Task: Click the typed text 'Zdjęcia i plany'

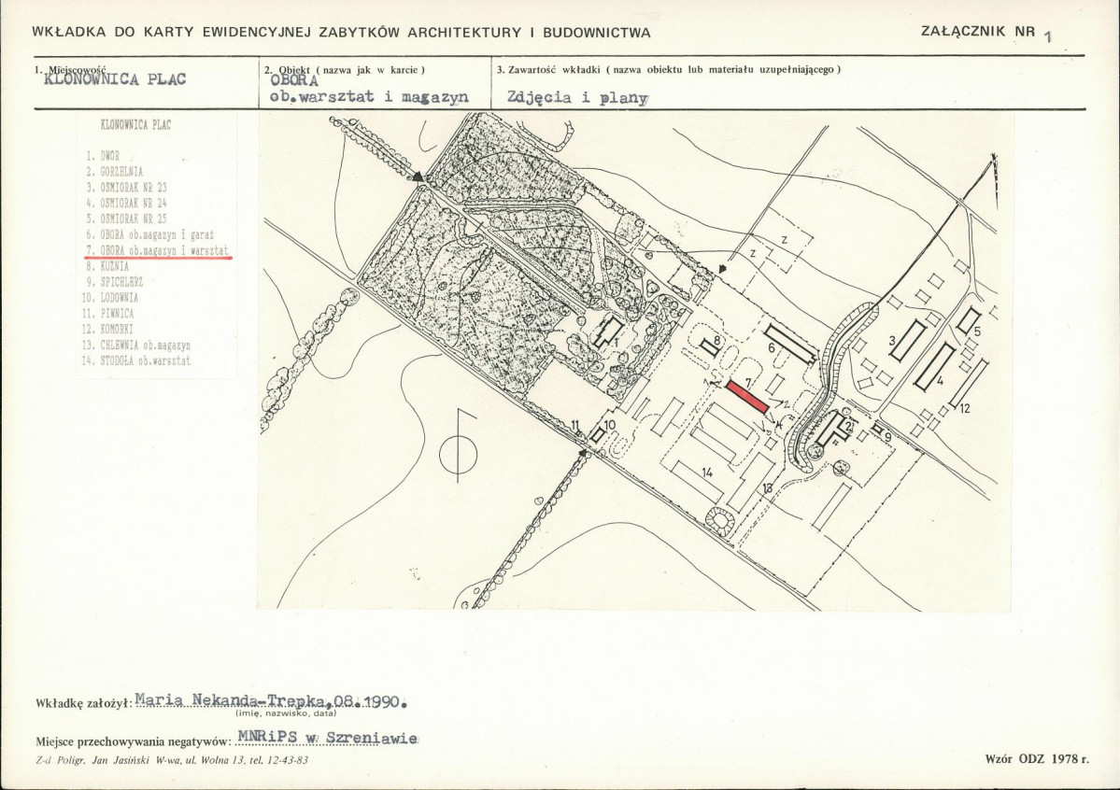Action: (578, 98)
